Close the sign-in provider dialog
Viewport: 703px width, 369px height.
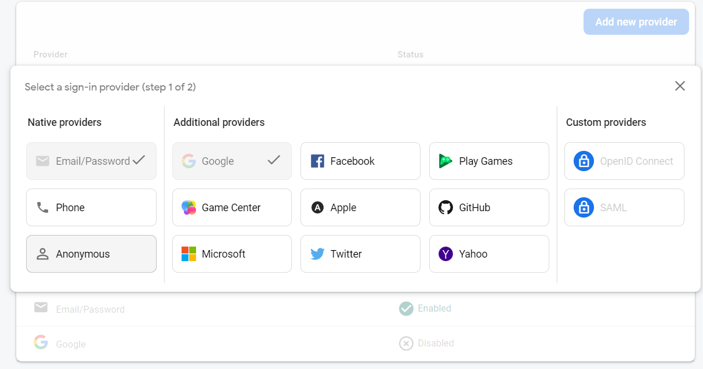pos(680,86)
